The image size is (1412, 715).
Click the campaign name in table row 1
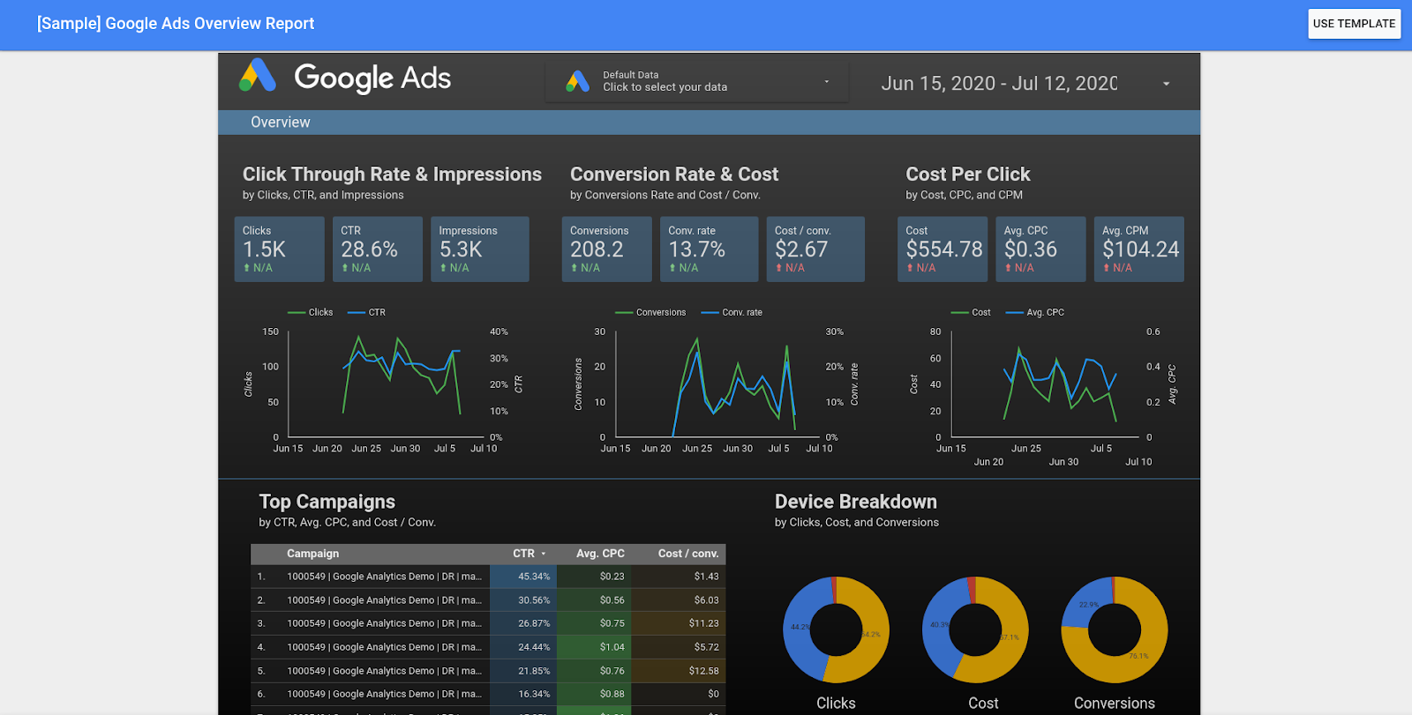coord(385,577)
